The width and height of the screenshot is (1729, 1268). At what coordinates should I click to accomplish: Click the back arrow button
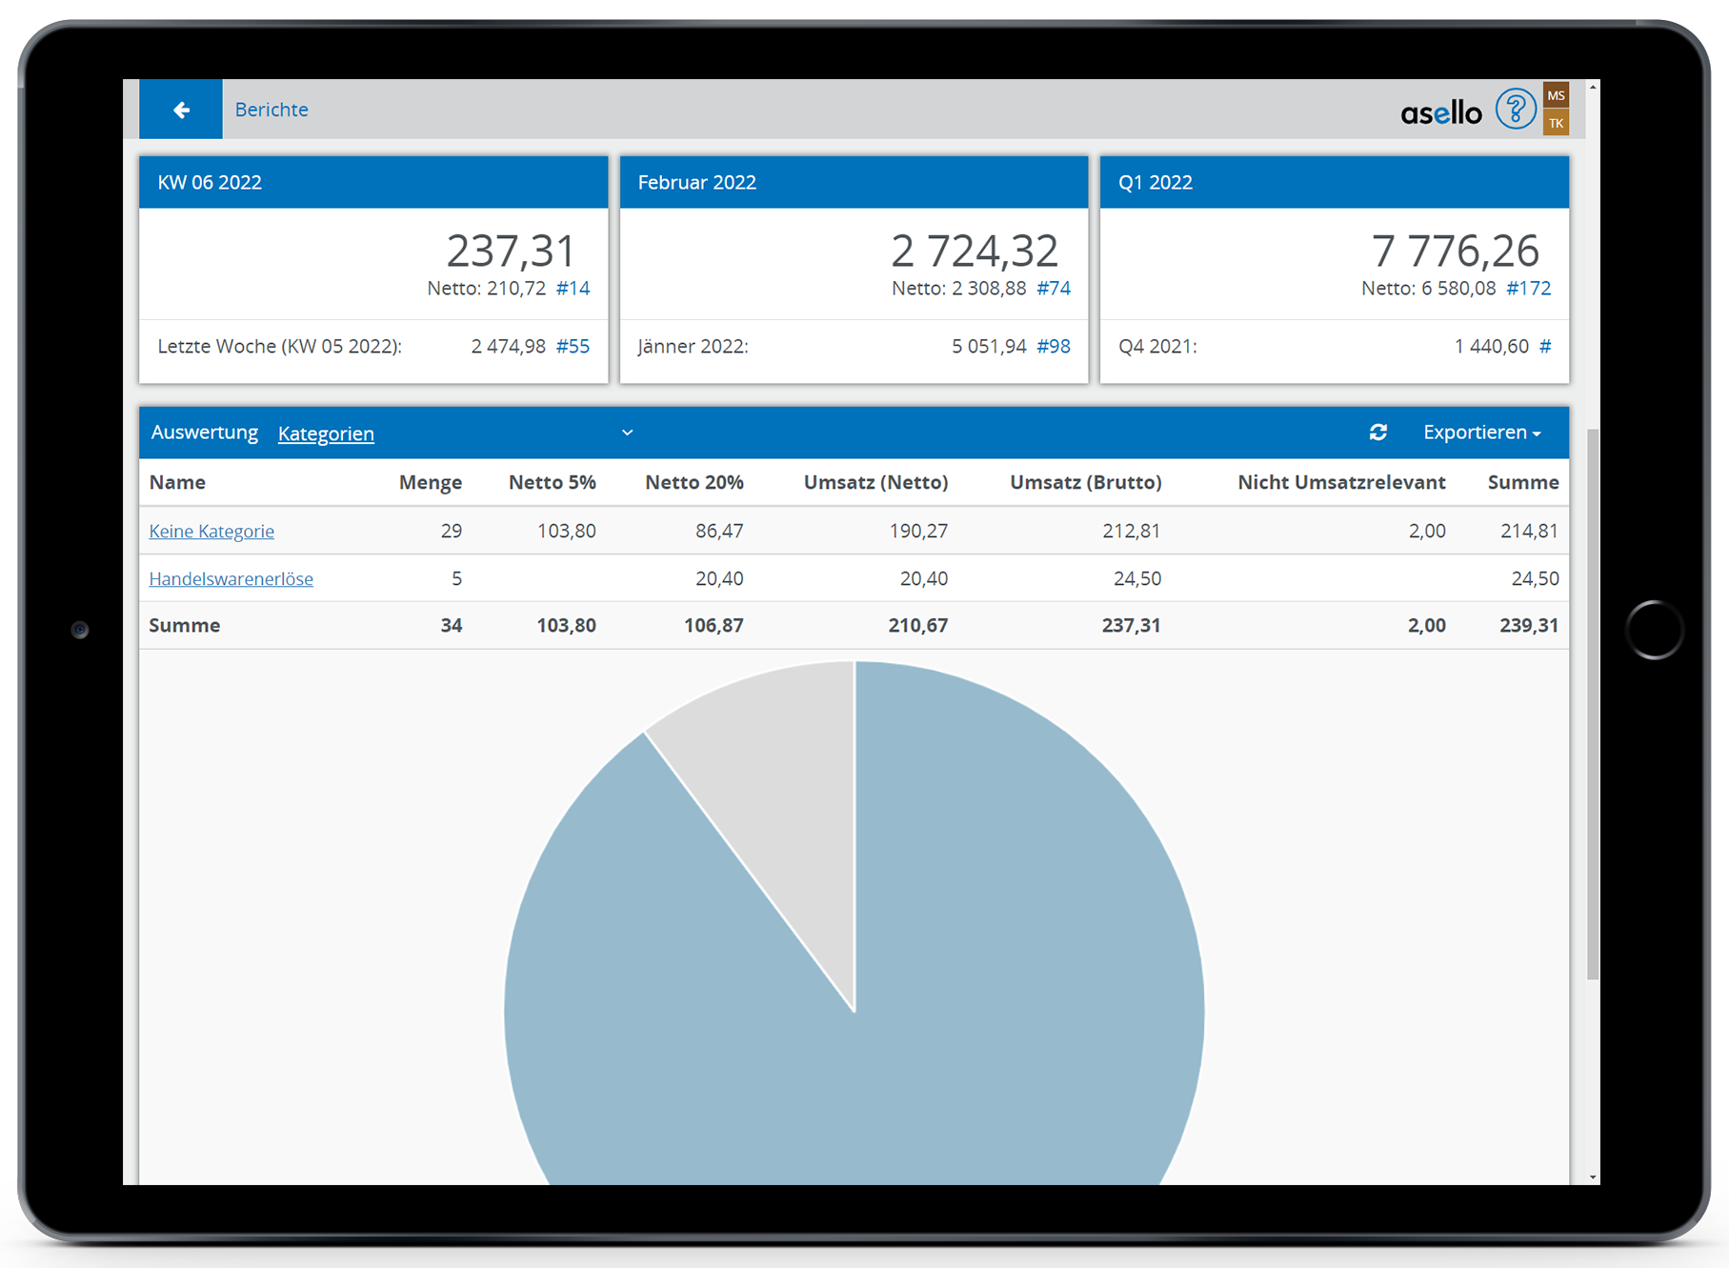coord(181,111)
